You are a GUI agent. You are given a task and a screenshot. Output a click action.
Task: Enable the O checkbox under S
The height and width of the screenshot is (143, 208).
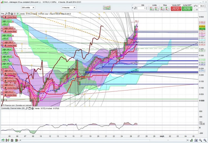coord(195,10)
